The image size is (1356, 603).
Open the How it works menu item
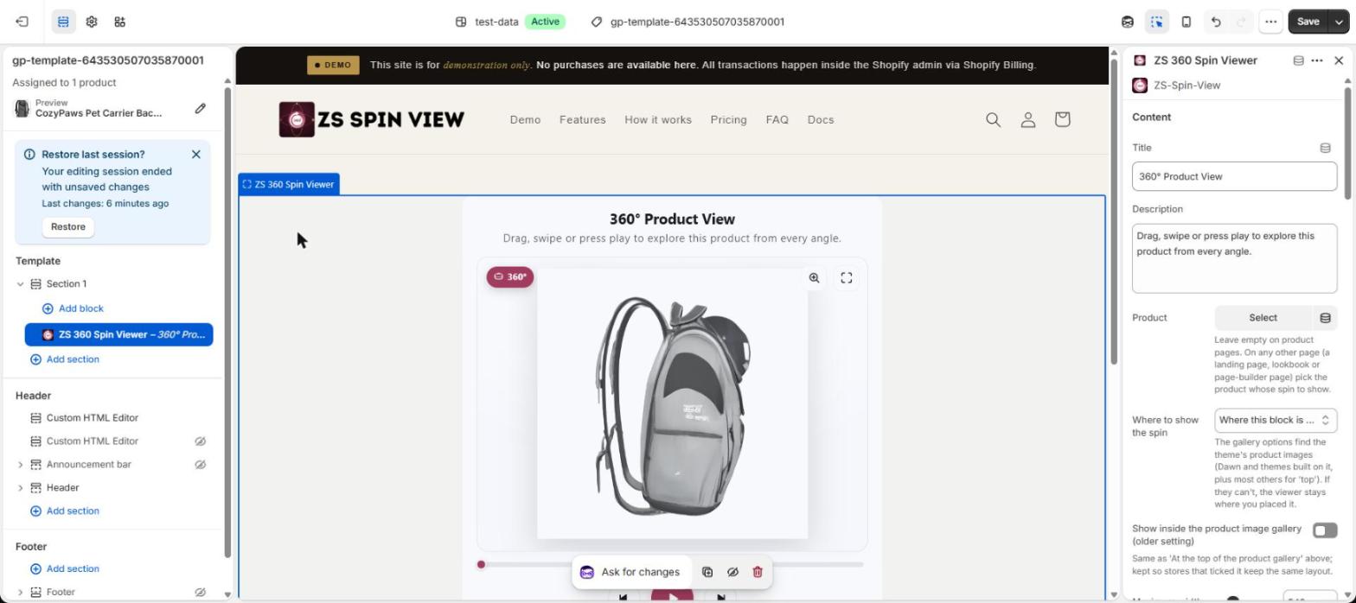click(x=658, y=120)
